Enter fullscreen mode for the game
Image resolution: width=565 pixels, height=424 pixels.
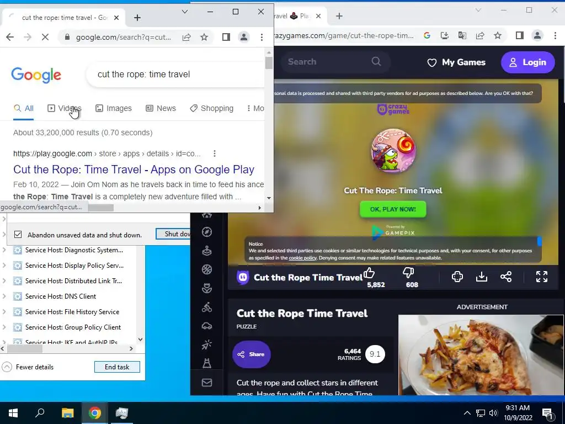(542, 277)
